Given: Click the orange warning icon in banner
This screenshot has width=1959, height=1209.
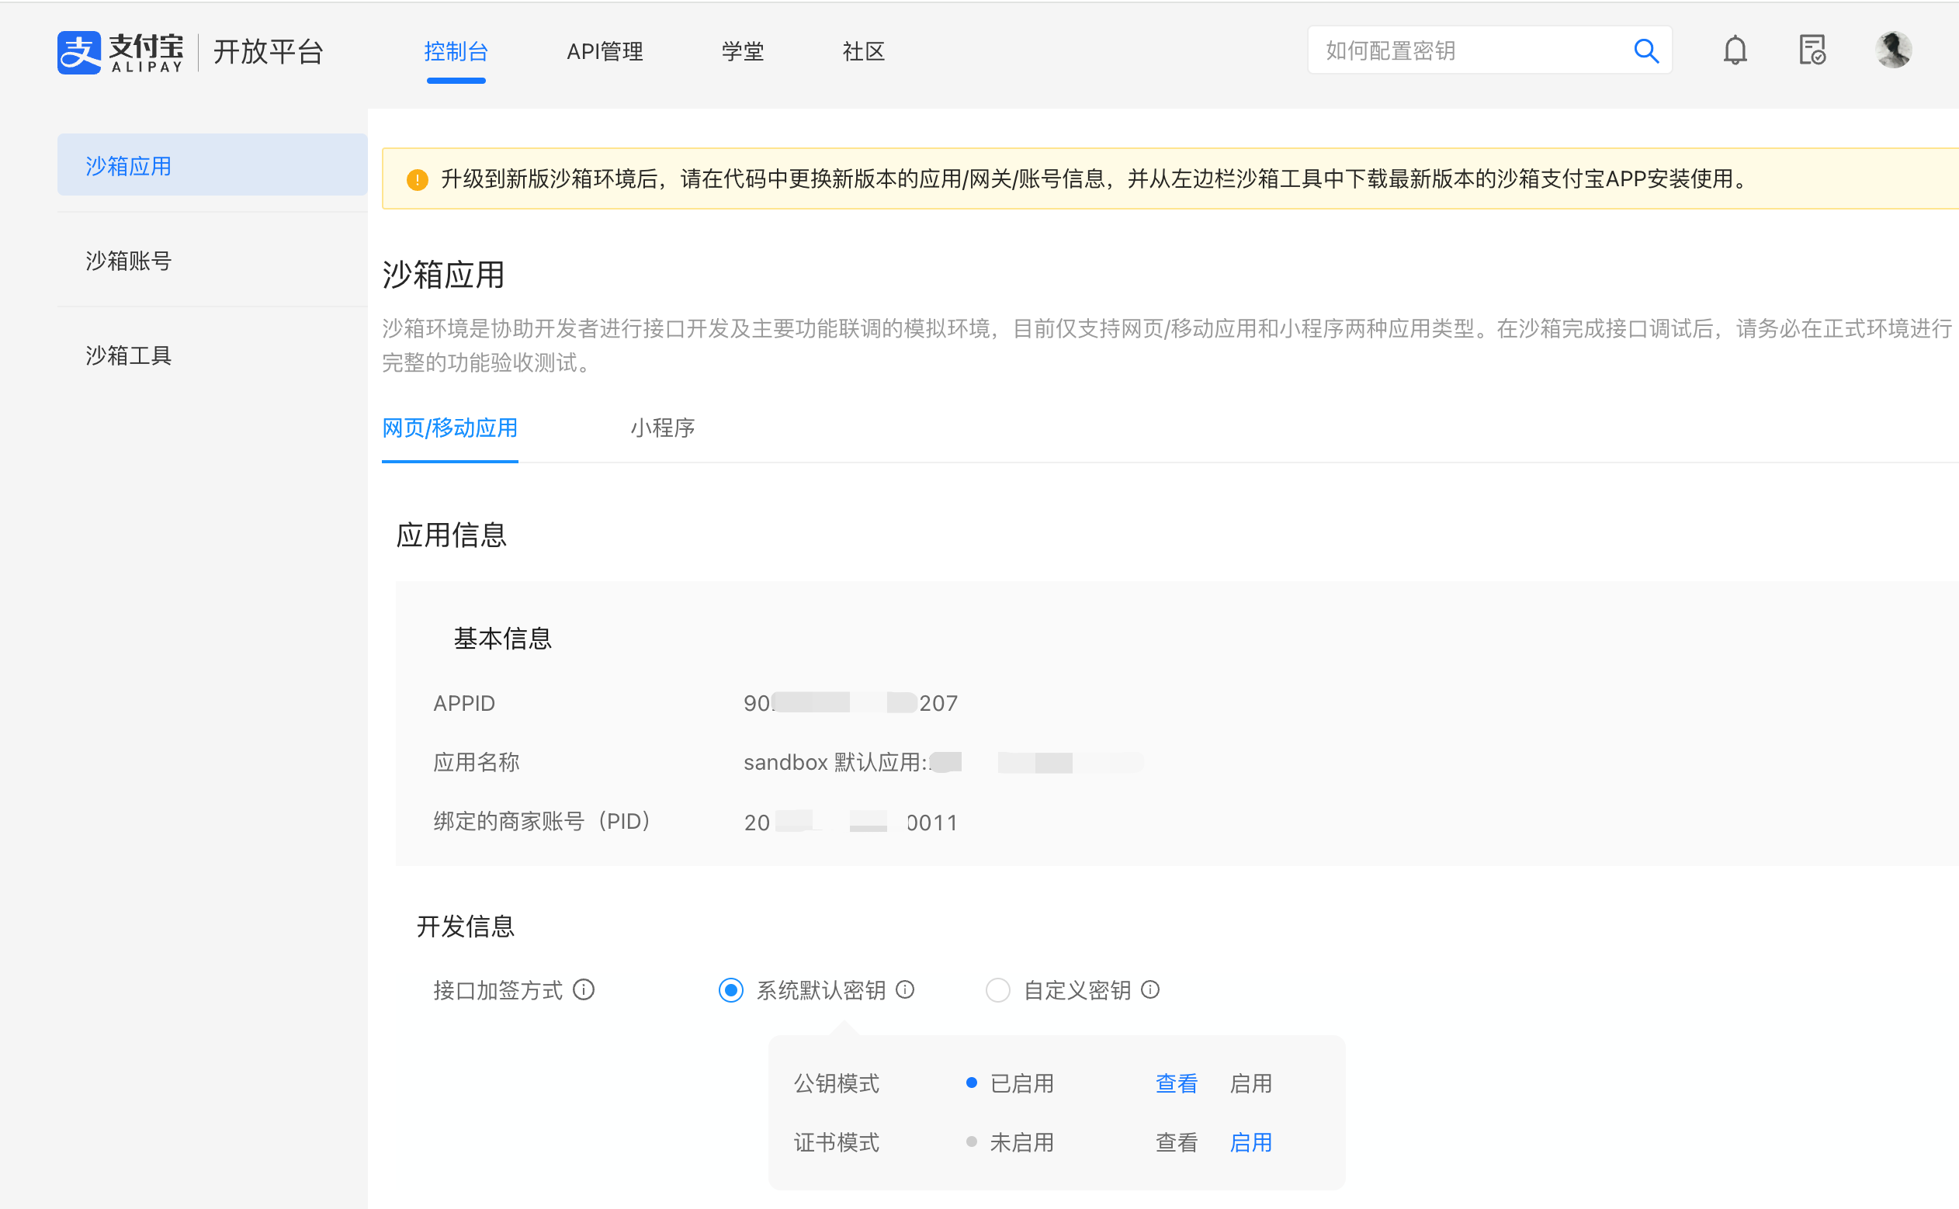Looking at the screenshot, I should point(418,180).
